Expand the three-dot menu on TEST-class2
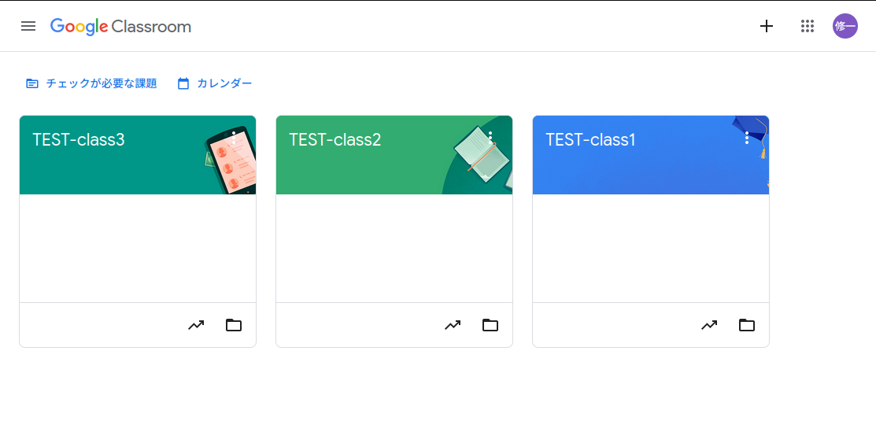 490,138
